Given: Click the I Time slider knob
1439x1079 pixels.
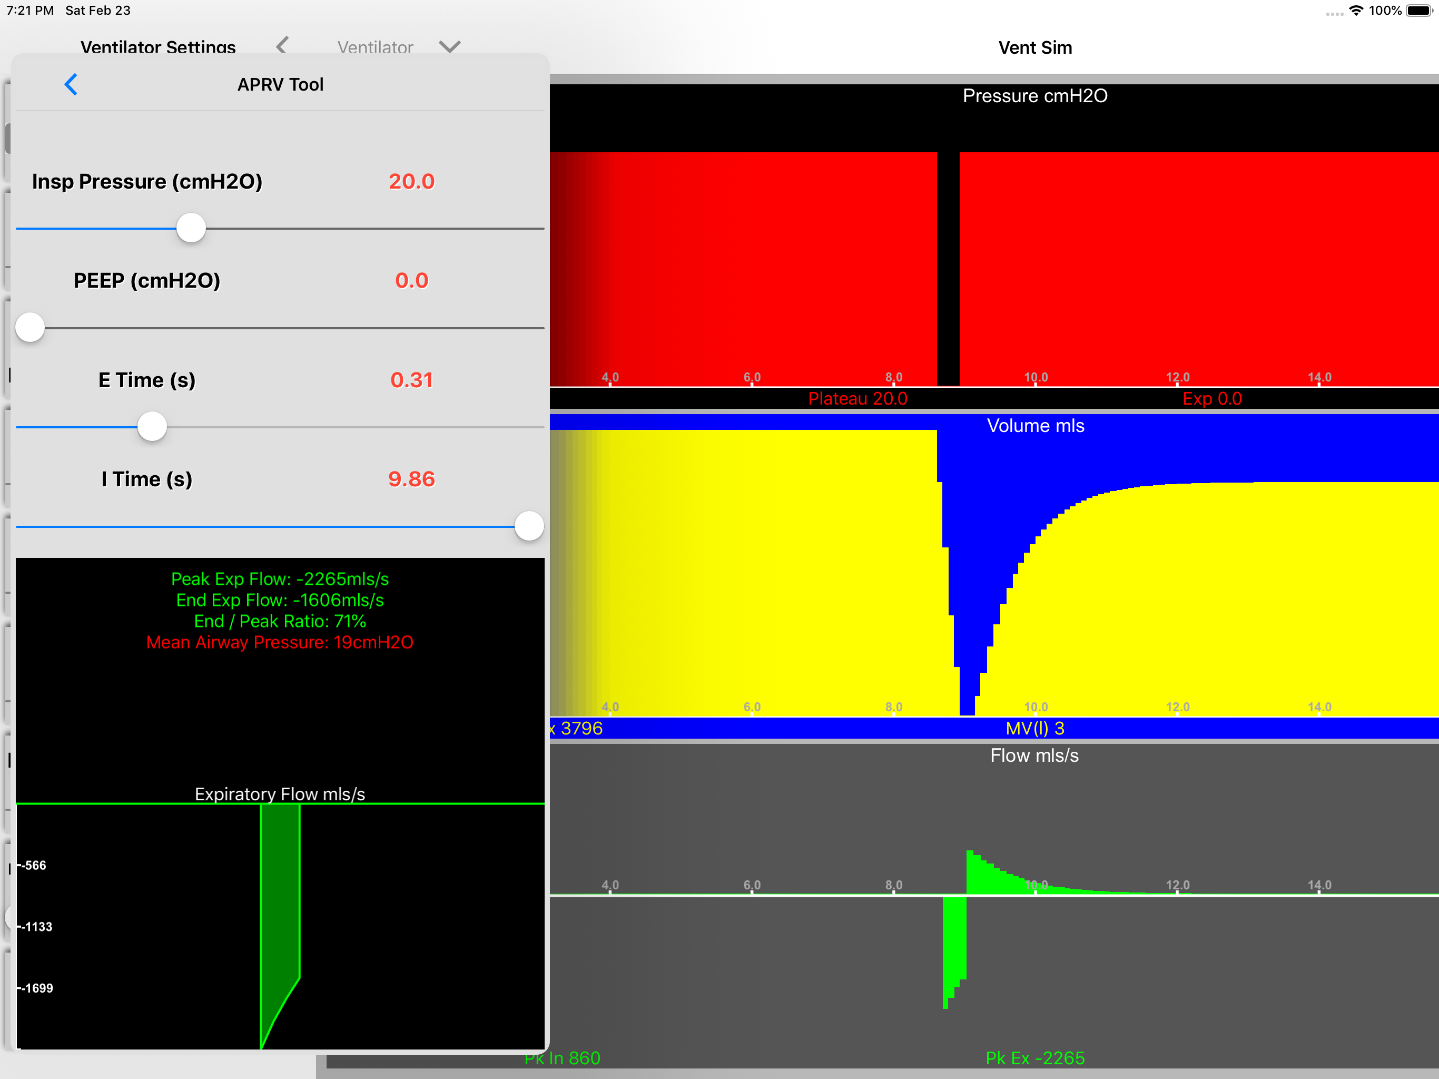Looking at the screenshot, I should [x=529, y=526].
